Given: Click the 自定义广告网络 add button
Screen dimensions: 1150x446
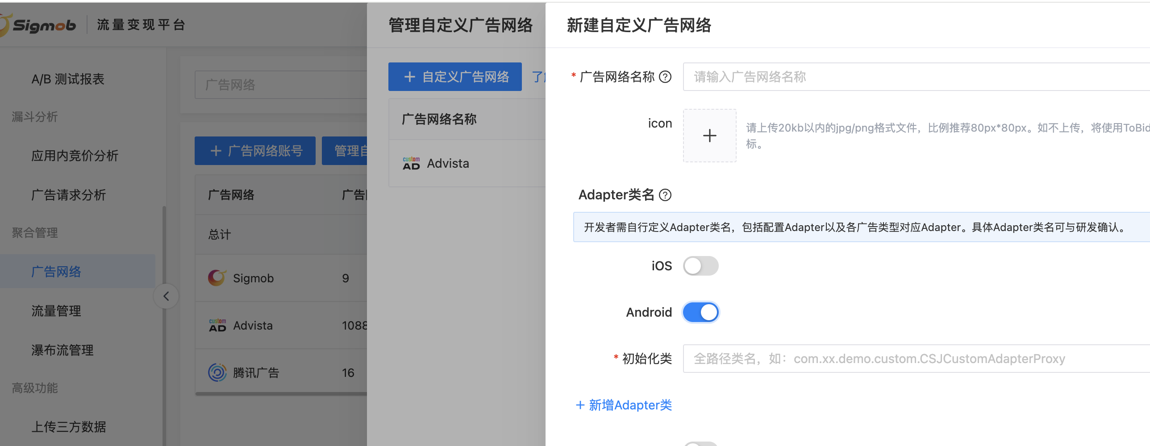Looking at the screenshot, I should coord(455,77).
